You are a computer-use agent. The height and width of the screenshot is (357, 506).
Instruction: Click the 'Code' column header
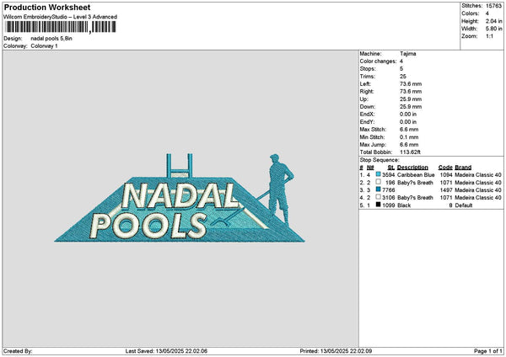coord(445,168)
